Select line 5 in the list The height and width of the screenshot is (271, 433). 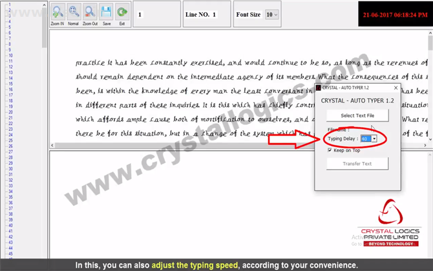tap(10, 27)
